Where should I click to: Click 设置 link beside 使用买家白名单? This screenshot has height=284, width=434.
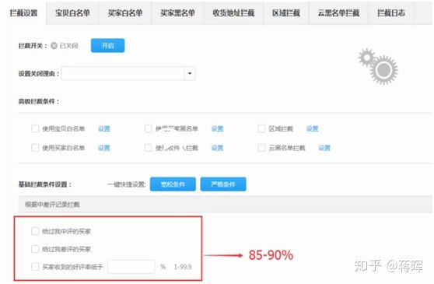click(104, 148)
